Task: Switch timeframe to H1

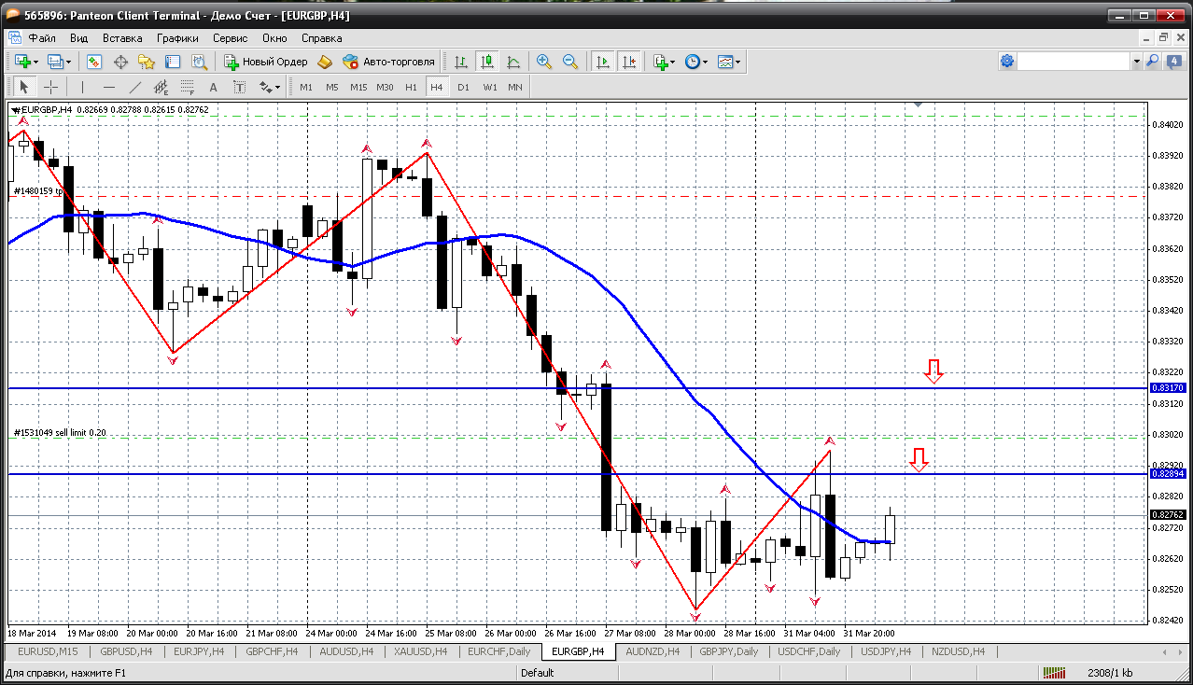Action: [x=411, y=87]
